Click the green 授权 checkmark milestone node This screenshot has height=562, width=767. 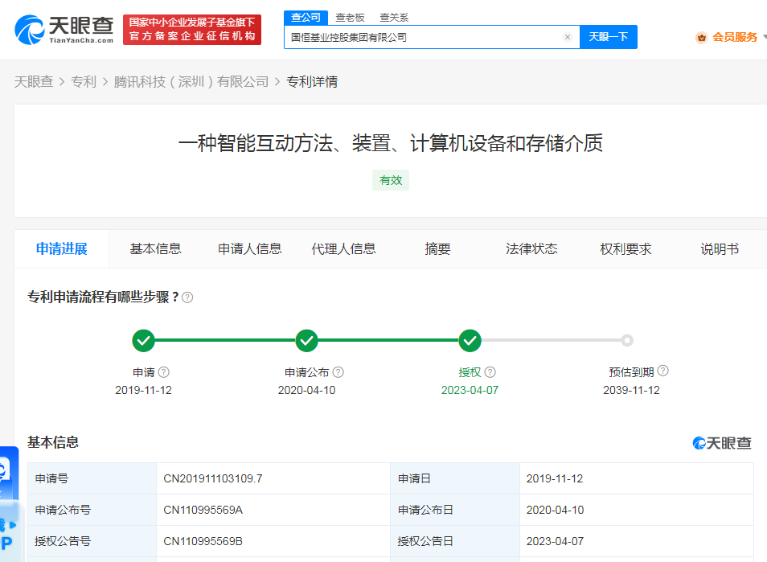click(x=470, y=341)
